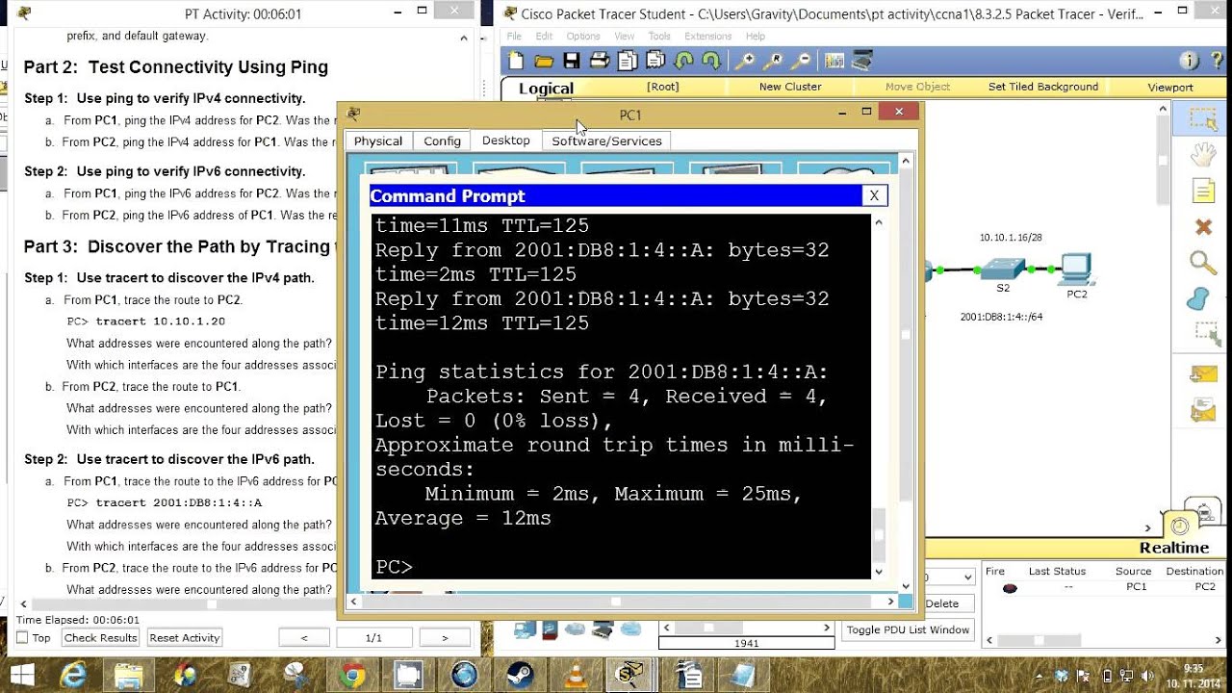Click the [Root] navigation label
The width and height of the screenshot is (1232, 693).
pyautogui.click(x=662, y=87)
